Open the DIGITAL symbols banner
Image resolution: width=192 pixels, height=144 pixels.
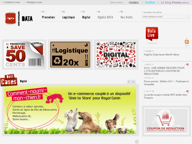coord(116,55)
